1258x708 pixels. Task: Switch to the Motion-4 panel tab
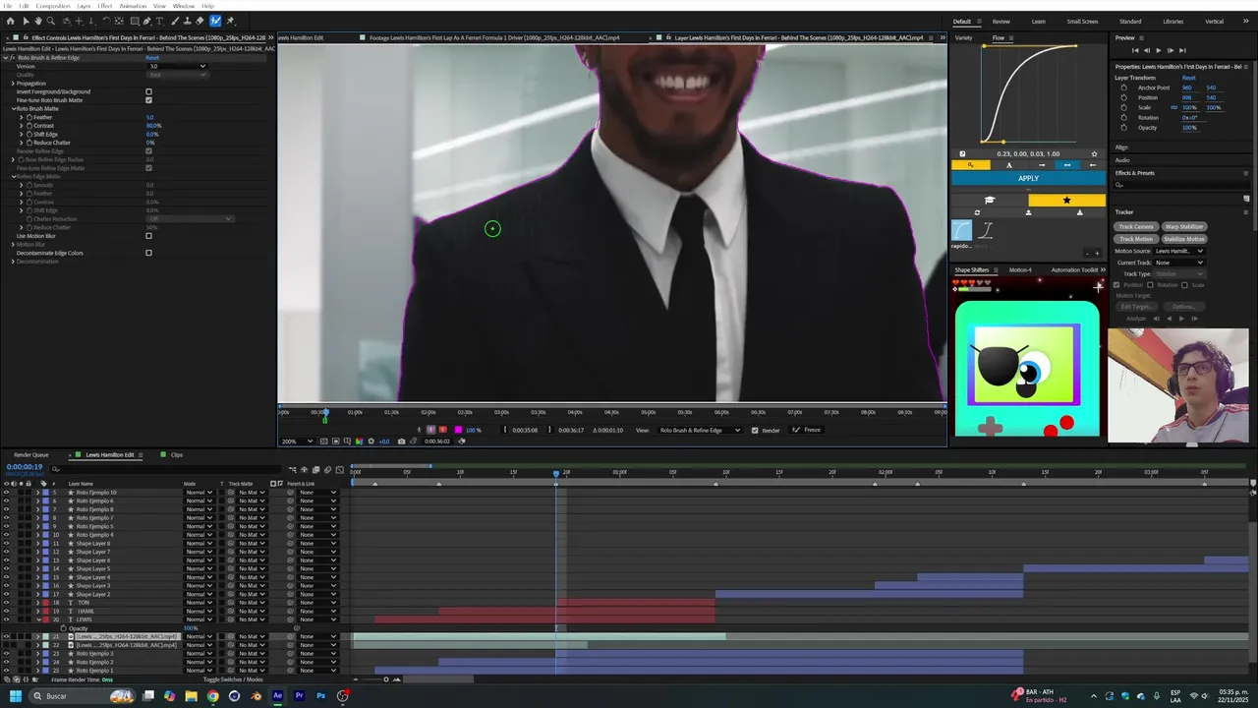(1020, 269)
